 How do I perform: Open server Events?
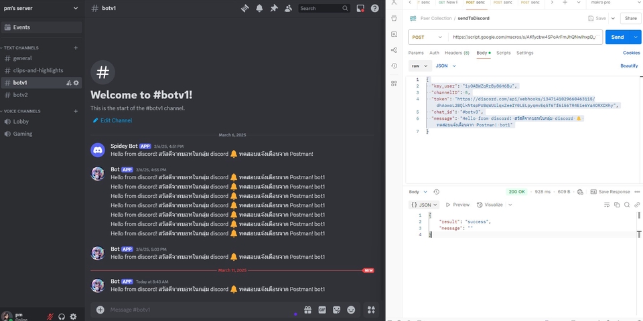click(x=42, y=27)
